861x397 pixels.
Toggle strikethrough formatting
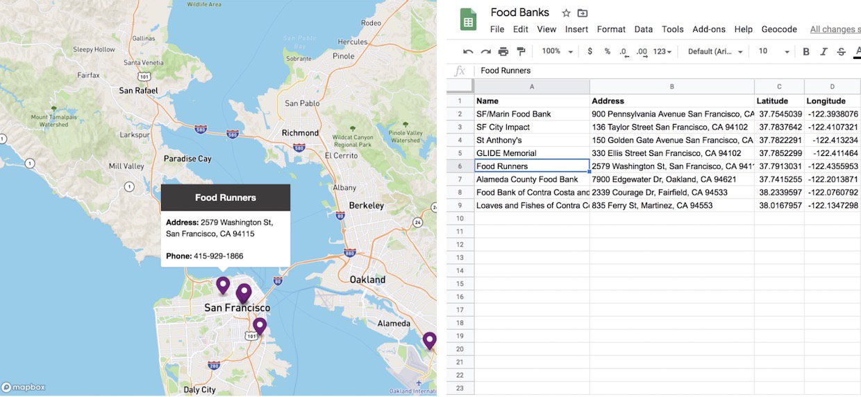(842, 52)
